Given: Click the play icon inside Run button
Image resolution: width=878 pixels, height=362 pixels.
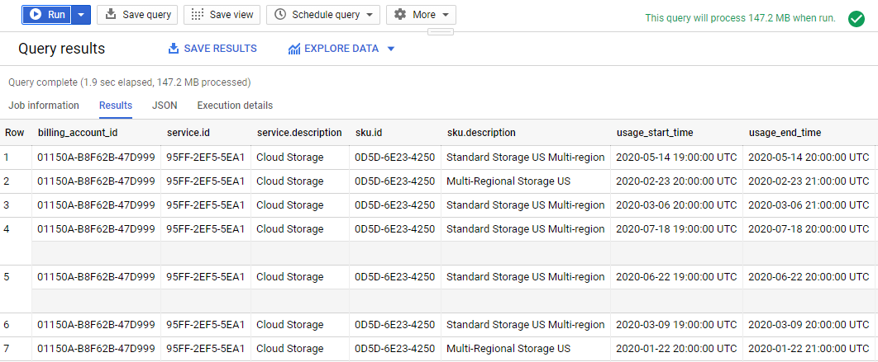Looking at the screenshot, I should (36, 15).
